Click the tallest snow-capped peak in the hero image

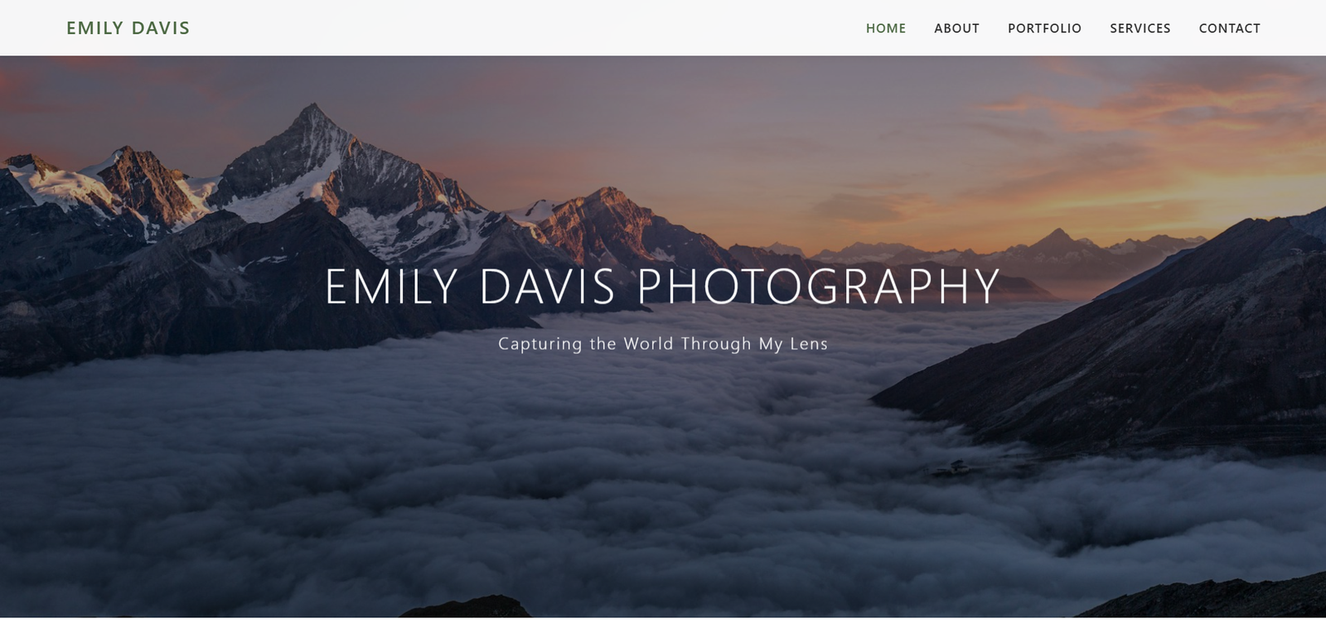pos(313,124)
